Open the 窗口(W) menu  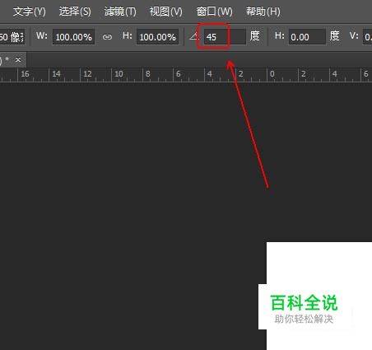click(x=215, y=12)
